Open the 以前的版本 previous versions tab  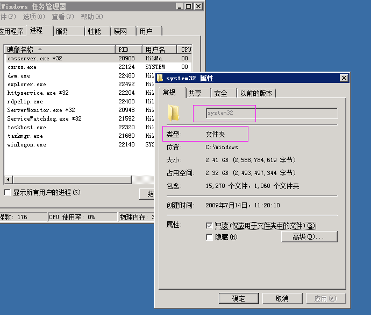(256, 93)
